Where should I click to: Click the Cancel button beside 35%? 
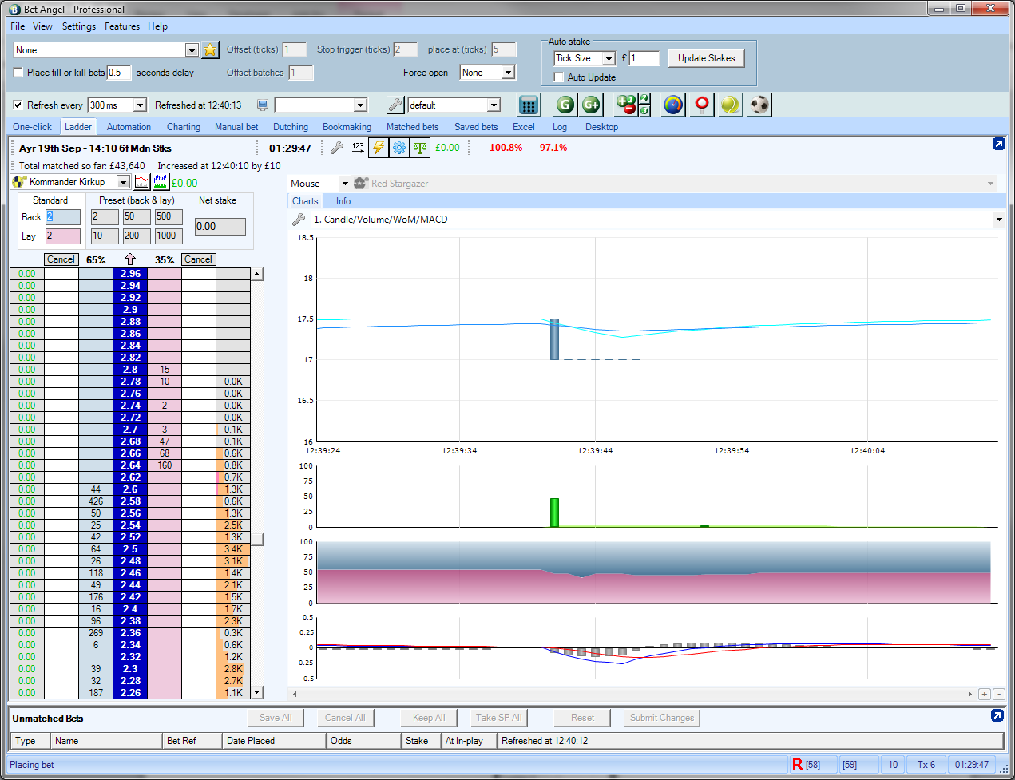[198, 259]
